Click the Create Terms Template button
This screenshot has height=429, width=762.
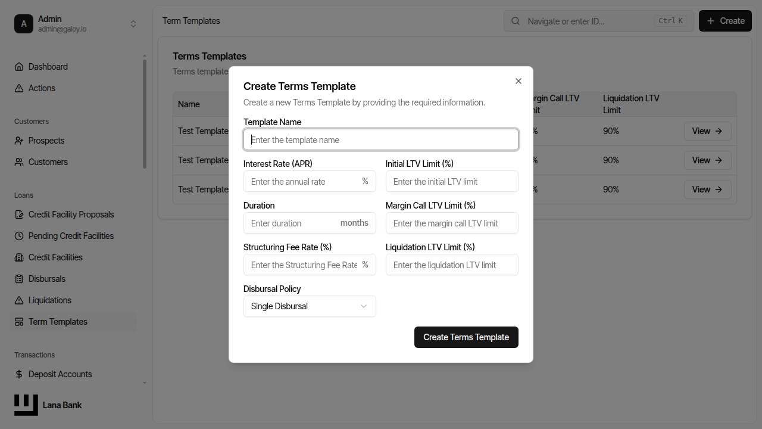466,337
